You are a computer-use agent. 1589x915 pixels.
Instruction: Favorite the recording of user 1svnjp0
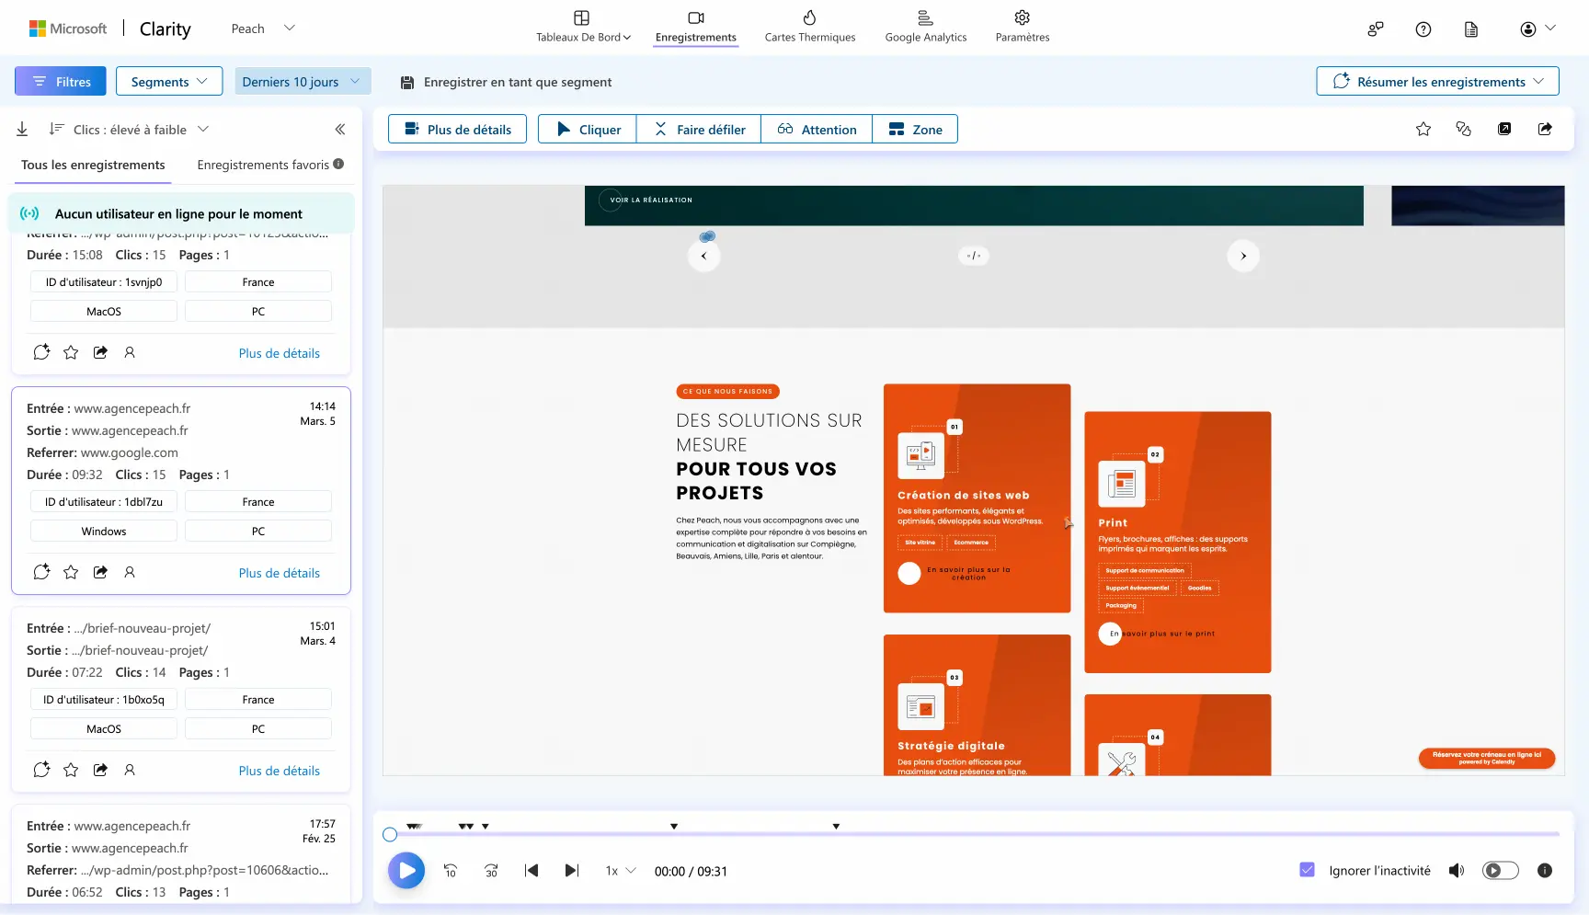click(71, 352)
